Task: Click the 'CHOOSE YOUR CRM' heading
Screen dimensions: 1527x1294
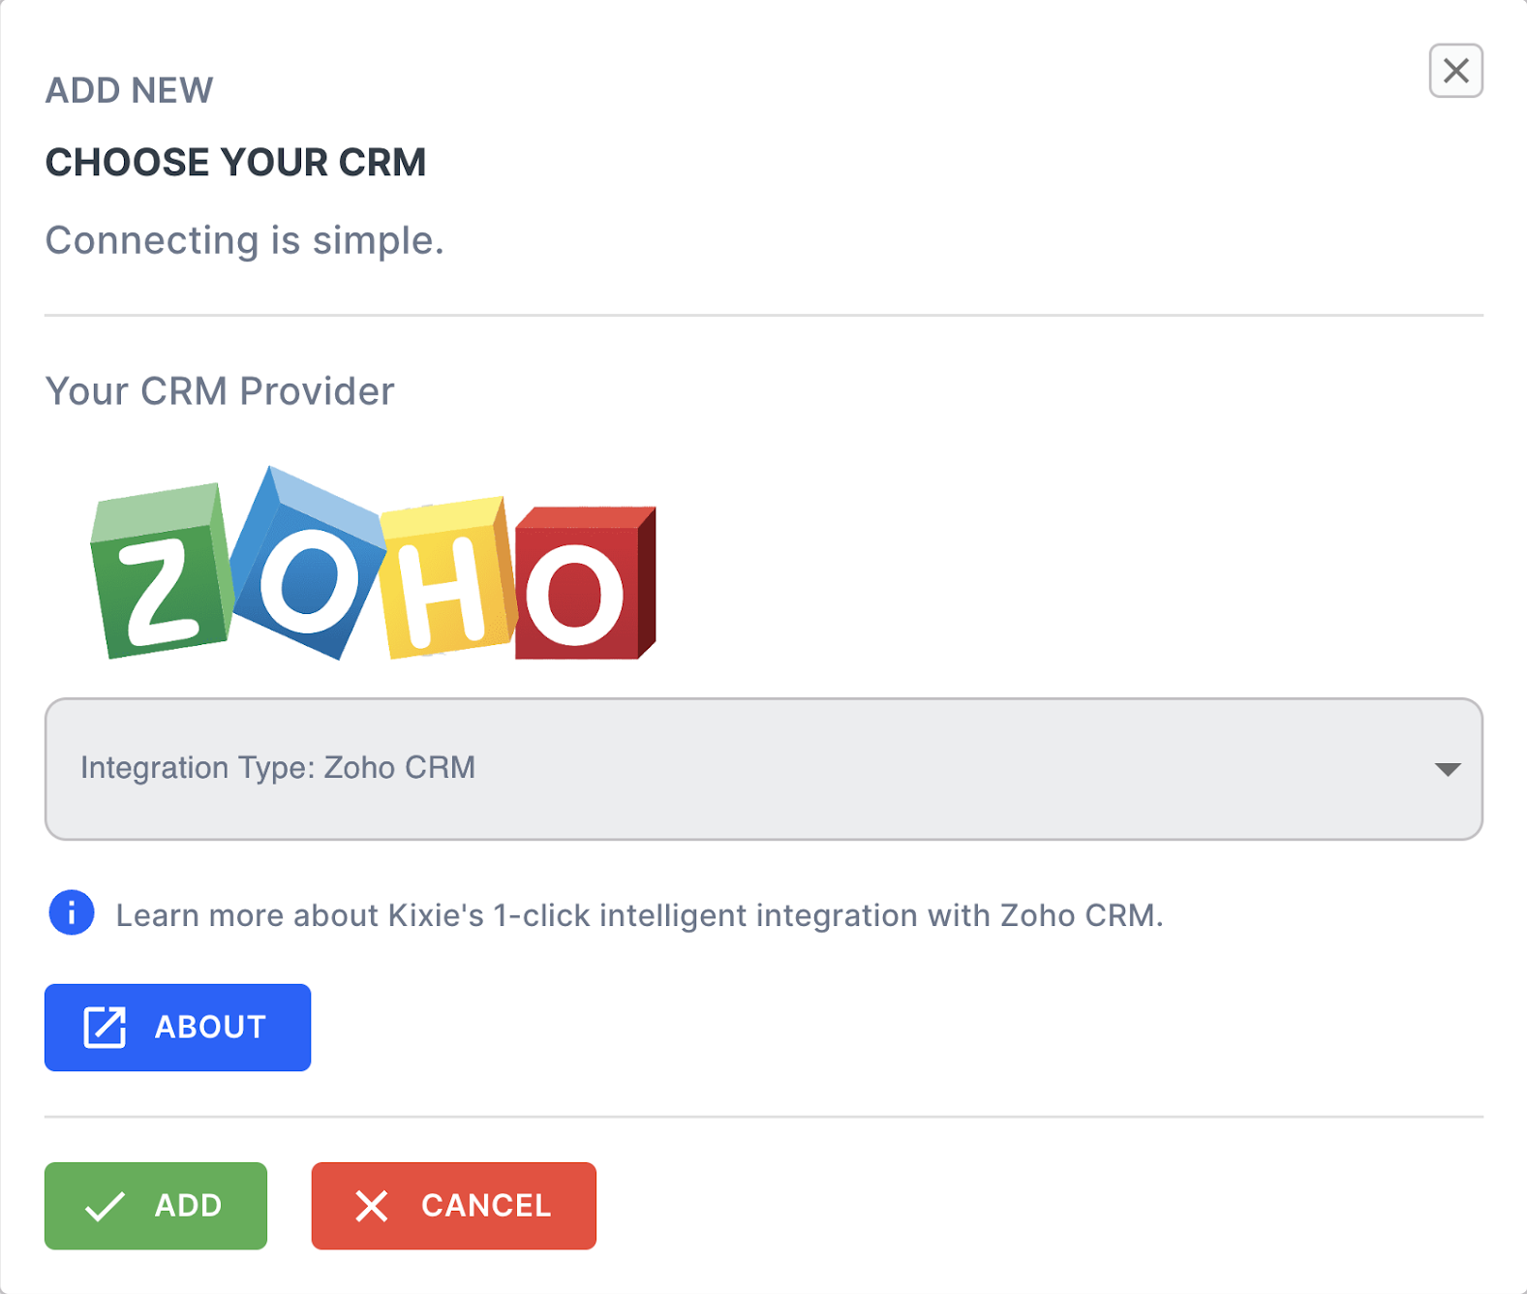Action: (x=235, y=163)
